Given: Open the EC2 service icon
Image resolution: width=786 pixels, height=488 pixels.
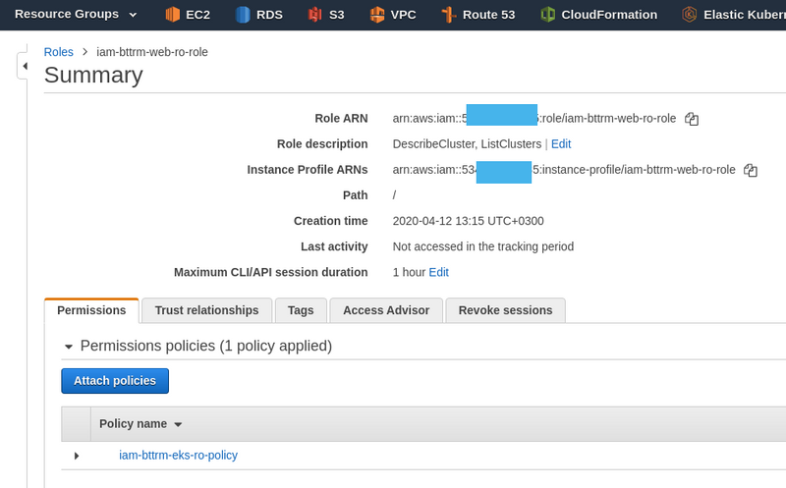Looking at the screenshot, I should click(173, 15).
